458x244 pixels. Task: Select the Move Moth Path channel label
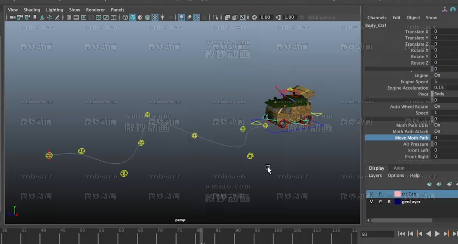coord(411,138)
